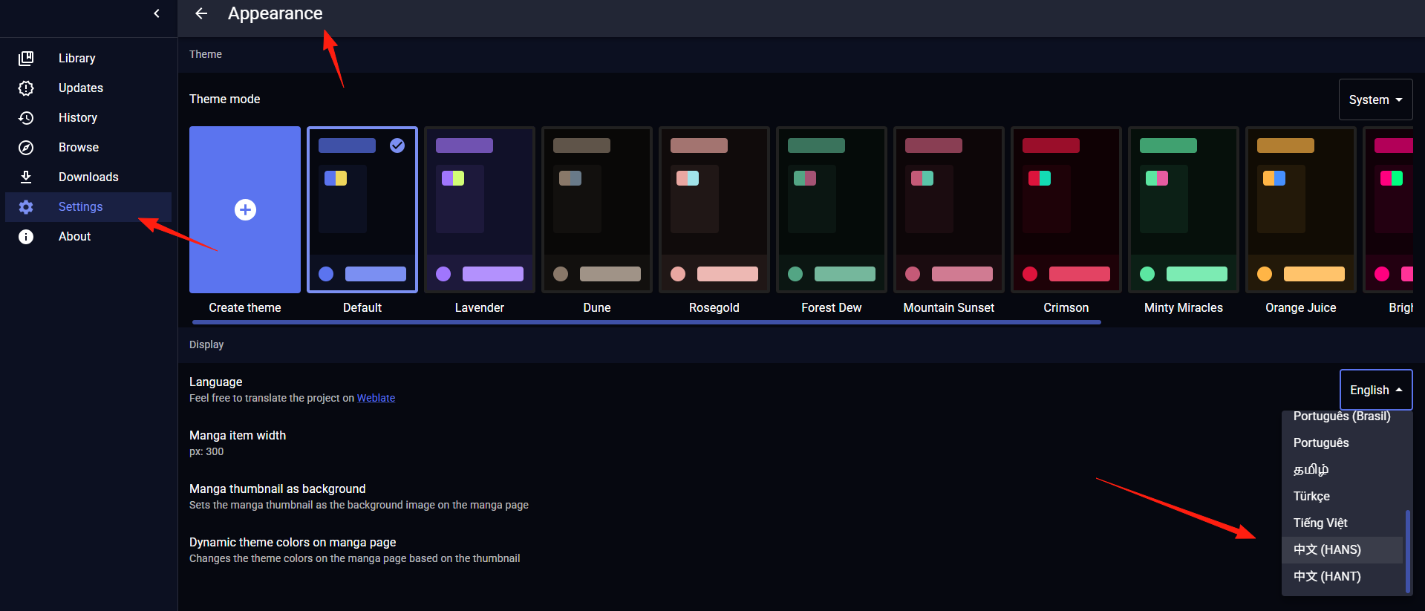The height and width of the screenshot is (611, 1425).
Task: Select the Lavender theme thumbnail
Action: click(x=480, y=210)
